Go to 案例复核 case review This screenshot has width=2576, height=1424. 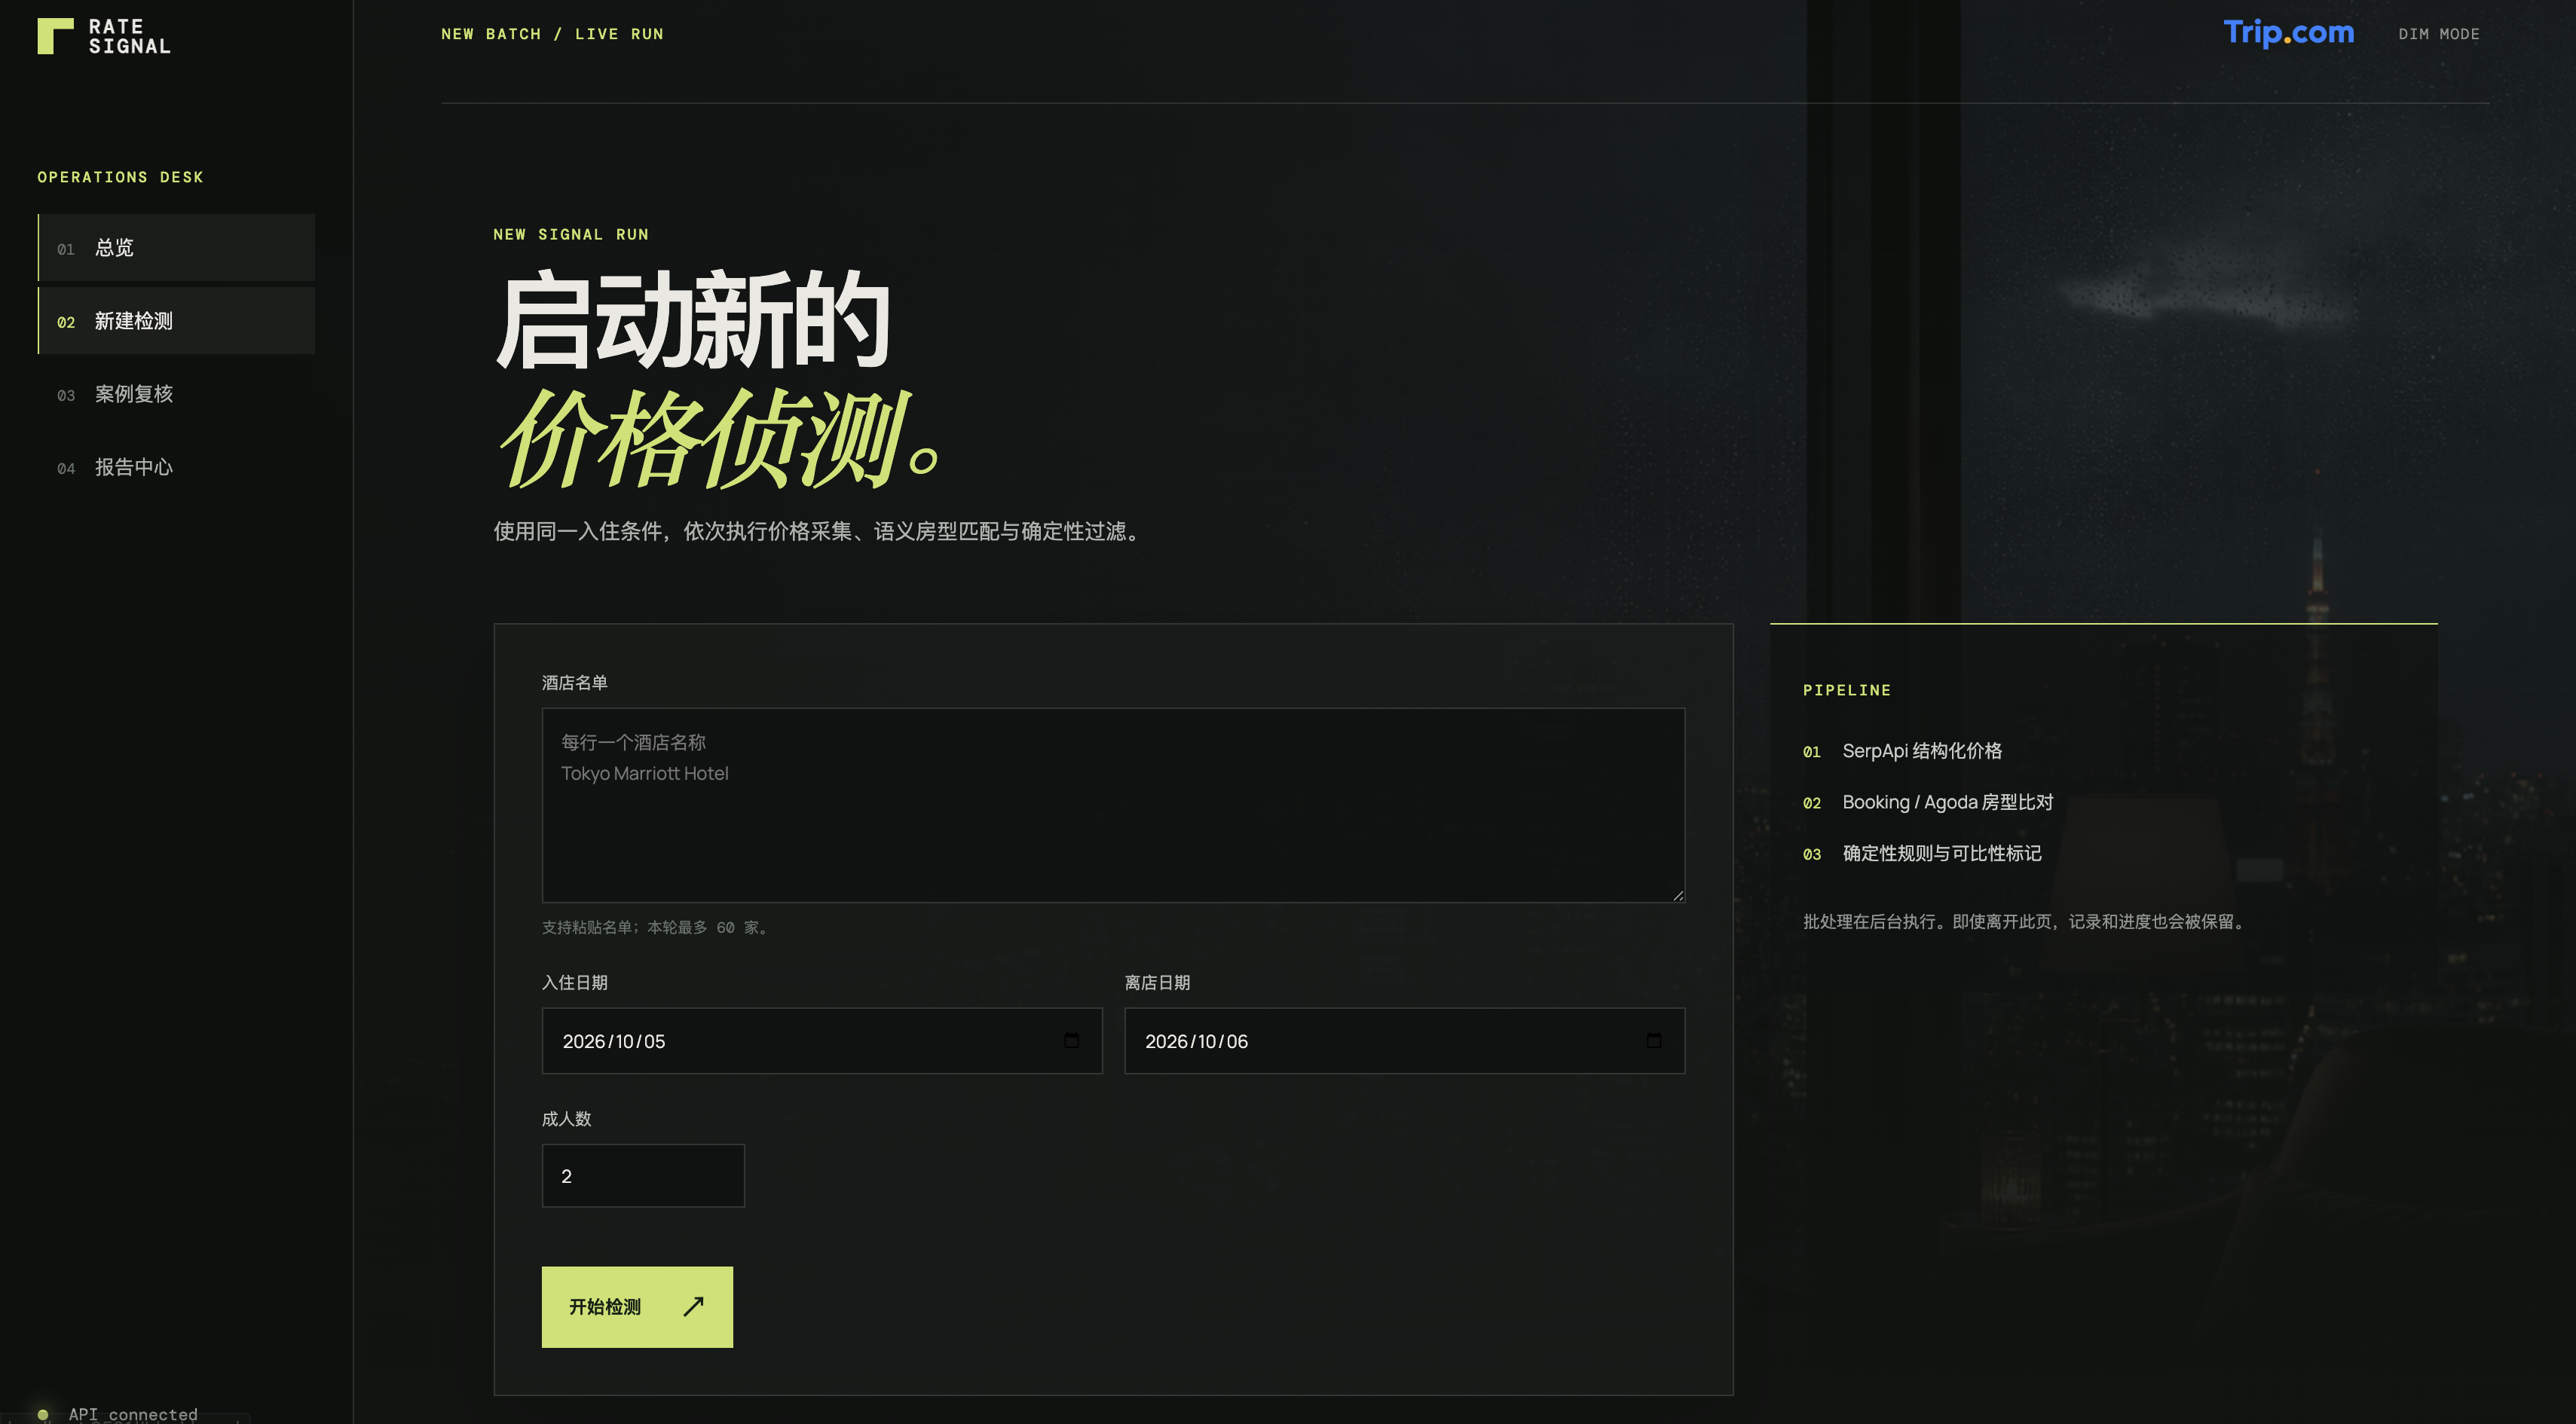176,394
